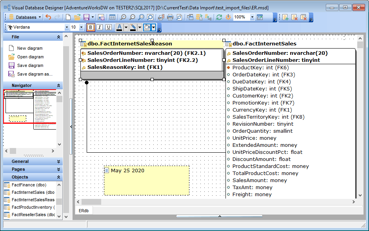Click the Reverse engineer database icon

click(199, 17)
